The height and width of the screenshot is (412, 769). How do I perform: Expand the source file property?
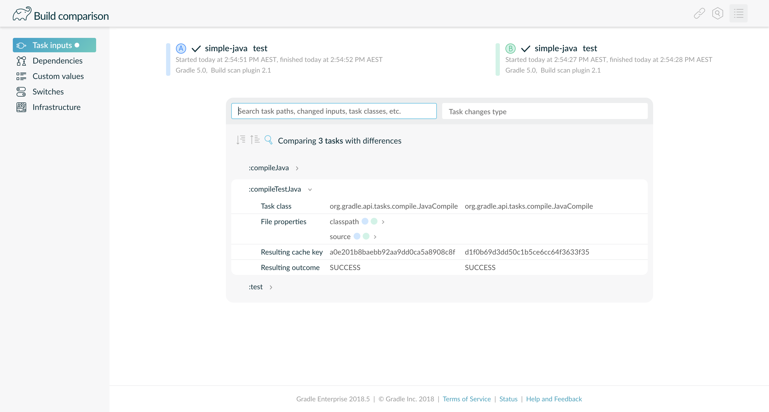pos(375,237)
